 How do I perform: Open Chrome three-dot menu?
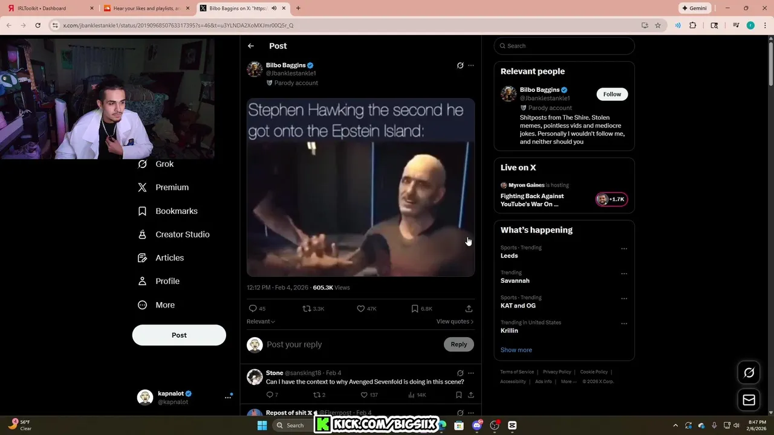(764, 25)
